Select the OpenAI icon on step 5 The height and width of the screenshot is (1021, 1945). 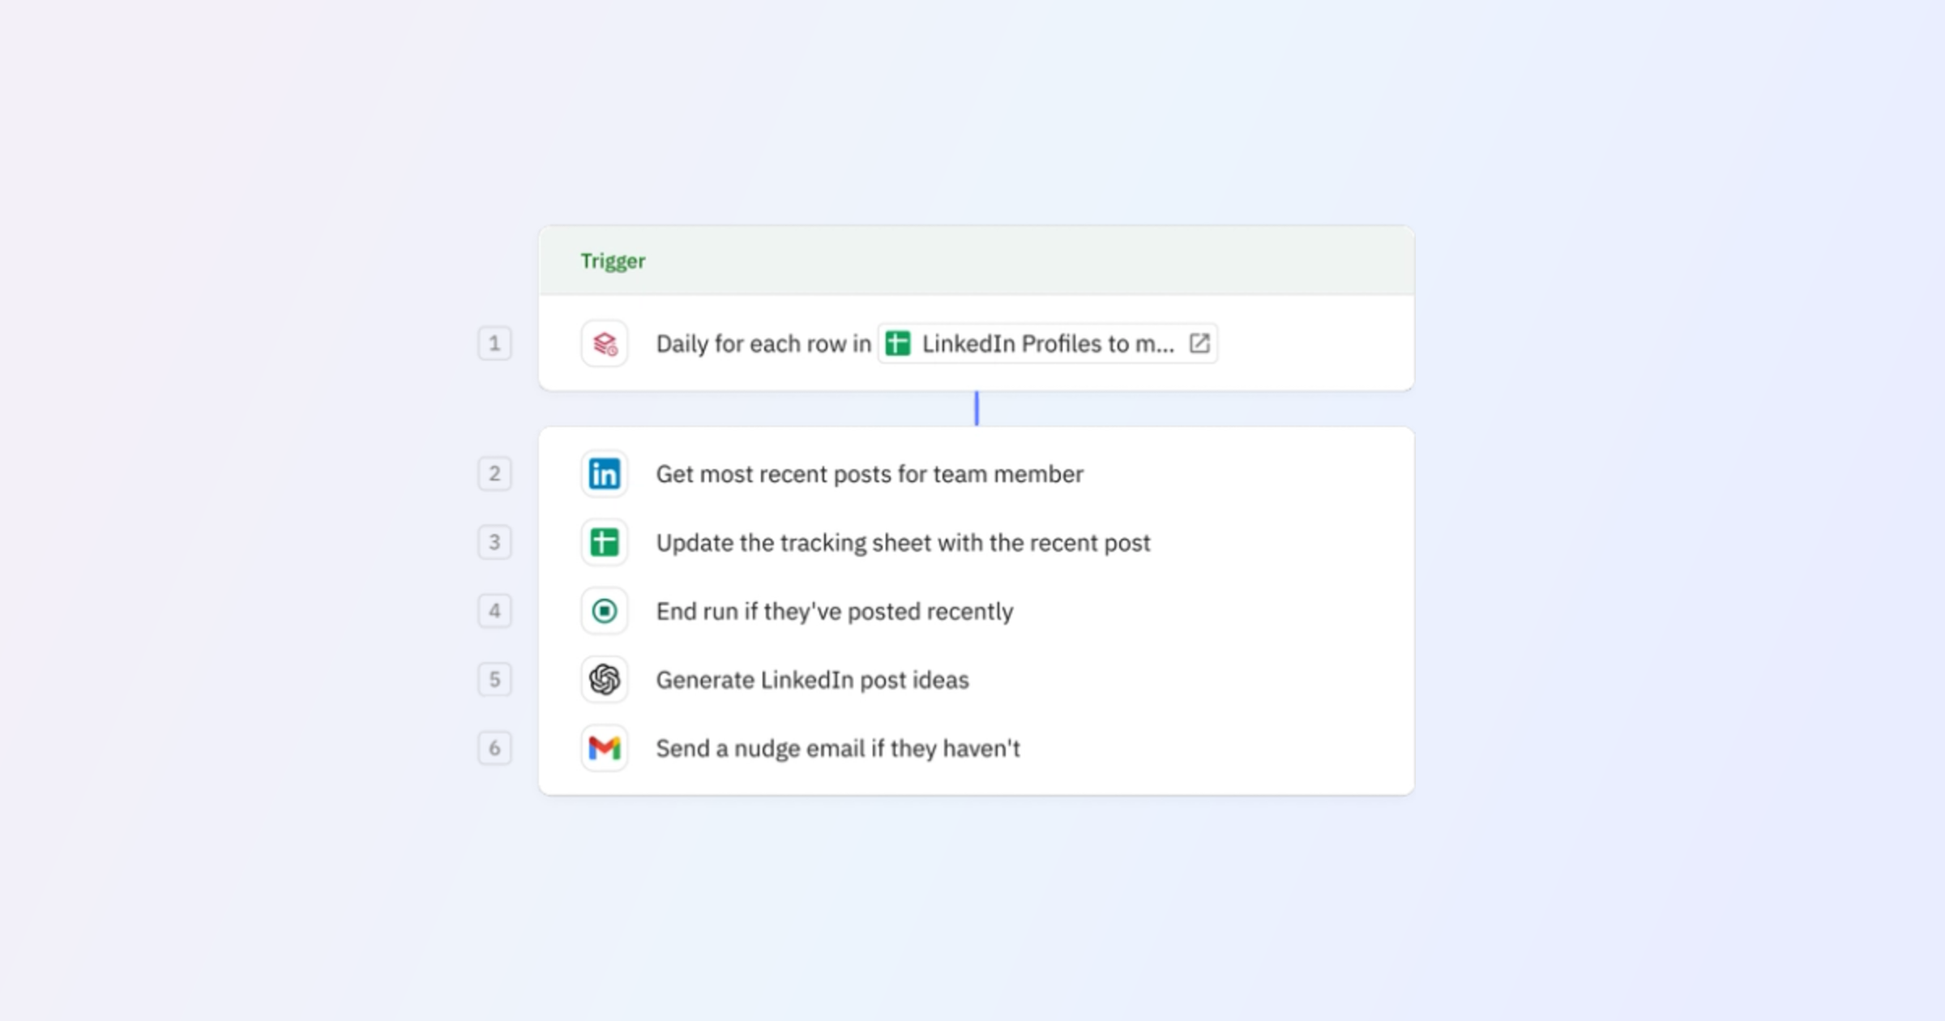click(605, 680)
